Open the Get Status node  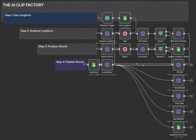[143, 33]
